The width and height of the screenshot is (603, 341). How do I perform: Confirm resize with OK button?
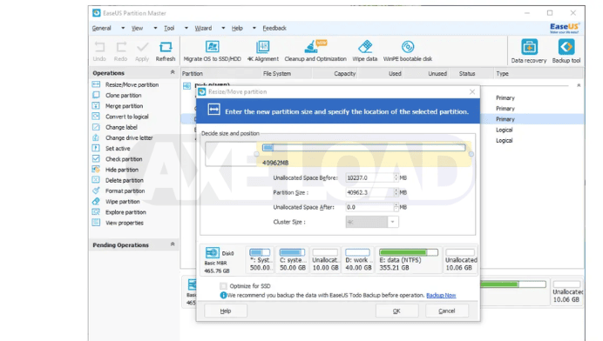[x=396, y=311]
